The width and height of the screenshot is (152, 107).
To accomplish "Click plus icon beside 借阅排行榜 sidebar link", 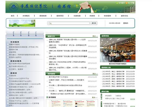I will pyautogui.click(x=8, y=49).
